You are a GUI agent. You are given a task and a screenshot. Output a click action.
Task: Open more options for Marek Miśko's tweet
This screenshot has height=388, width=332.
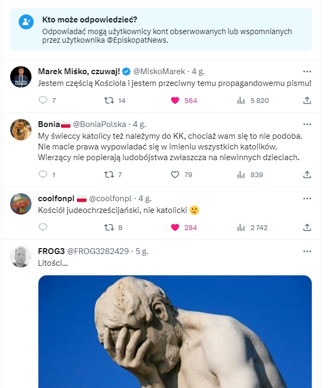click(x=307, y=72)
